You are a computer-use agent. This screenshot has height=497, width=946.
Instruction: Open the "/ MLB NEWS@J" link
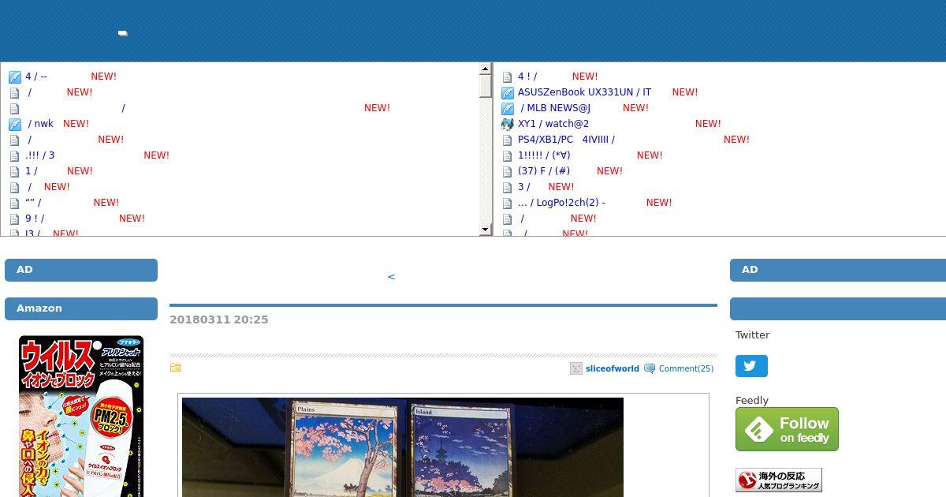(x=555, y=108)
